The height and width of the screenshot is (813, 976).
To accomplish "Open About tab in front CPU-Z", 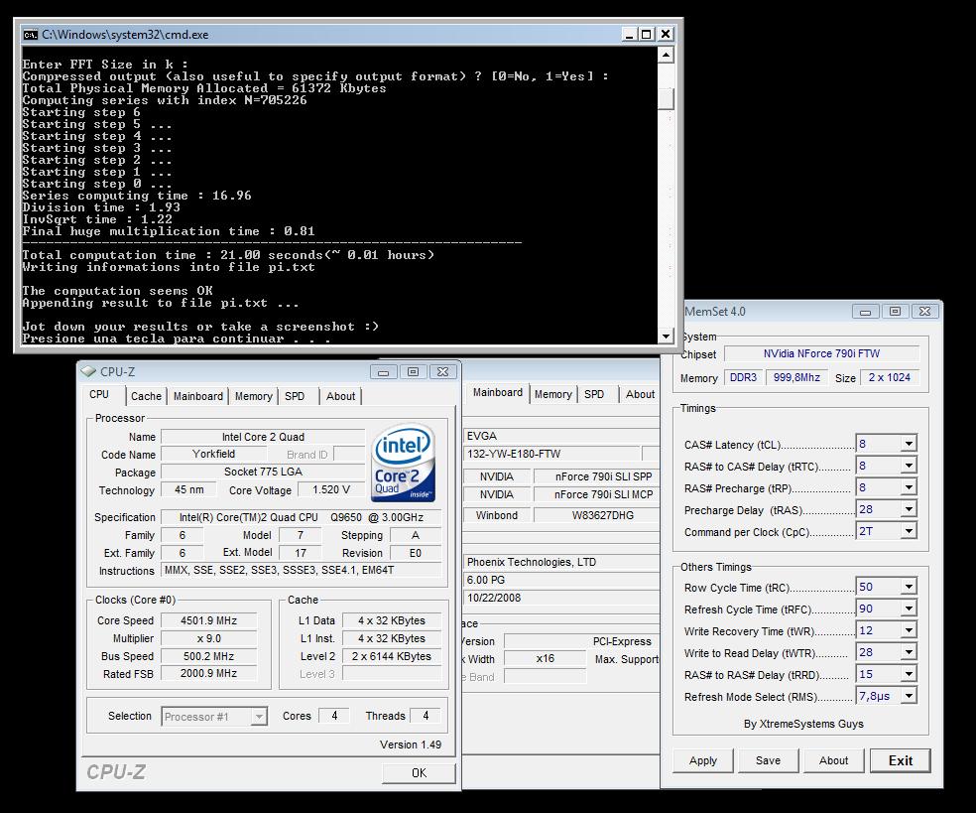I will pyautogui.click(x=340, y=396).
